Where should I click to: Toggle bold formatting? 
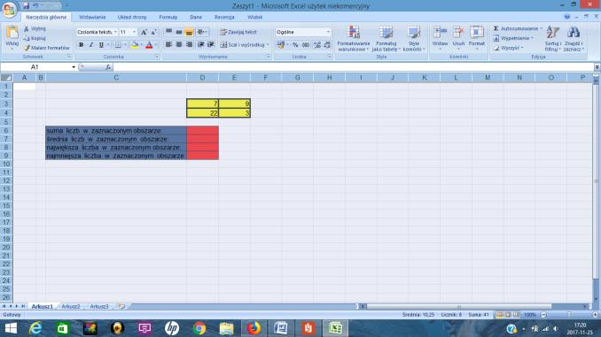(81, 45)
